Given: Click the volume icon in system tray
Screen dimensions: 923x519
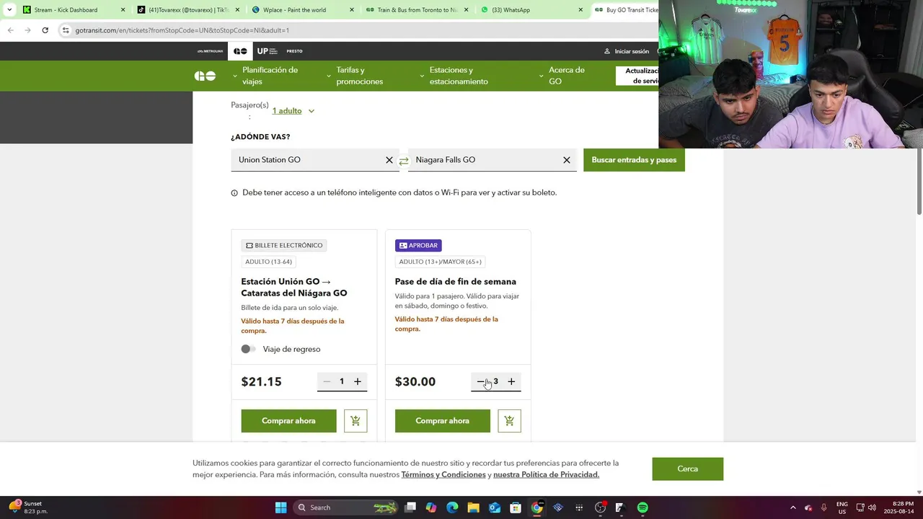Looking at the screenshot, I should tap(872, 507).
